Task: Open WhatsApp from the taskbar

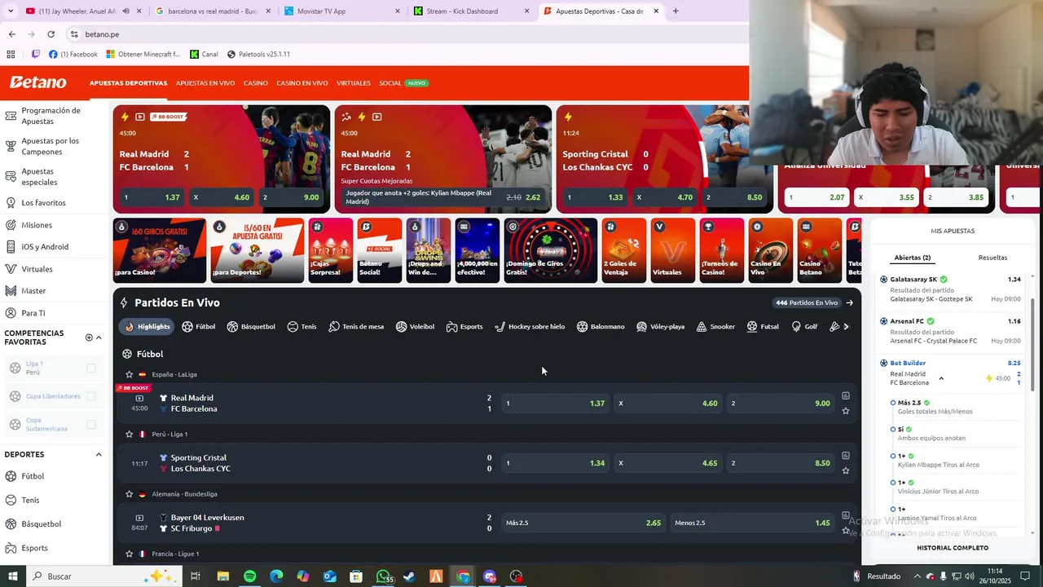Action: point(383,576)
